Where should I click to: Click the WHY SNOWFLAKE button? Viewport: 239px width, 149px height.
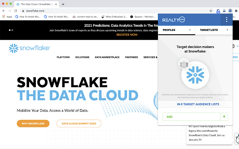[33, 123]
